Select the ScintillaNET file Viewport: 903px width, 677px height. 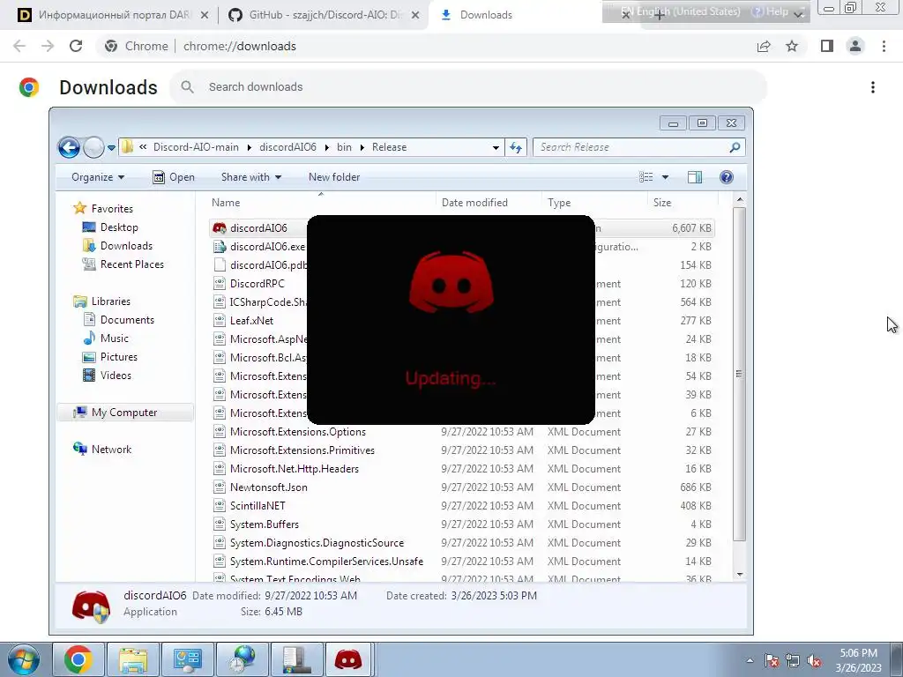pos(257,505)
